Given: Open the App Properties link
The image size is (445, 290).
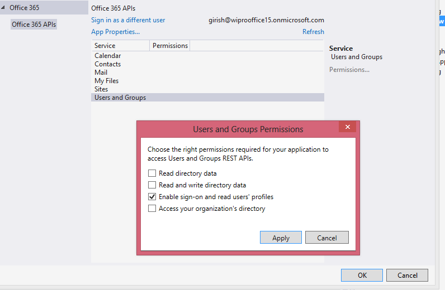Looking at the screenshot, I should [116, 32].
